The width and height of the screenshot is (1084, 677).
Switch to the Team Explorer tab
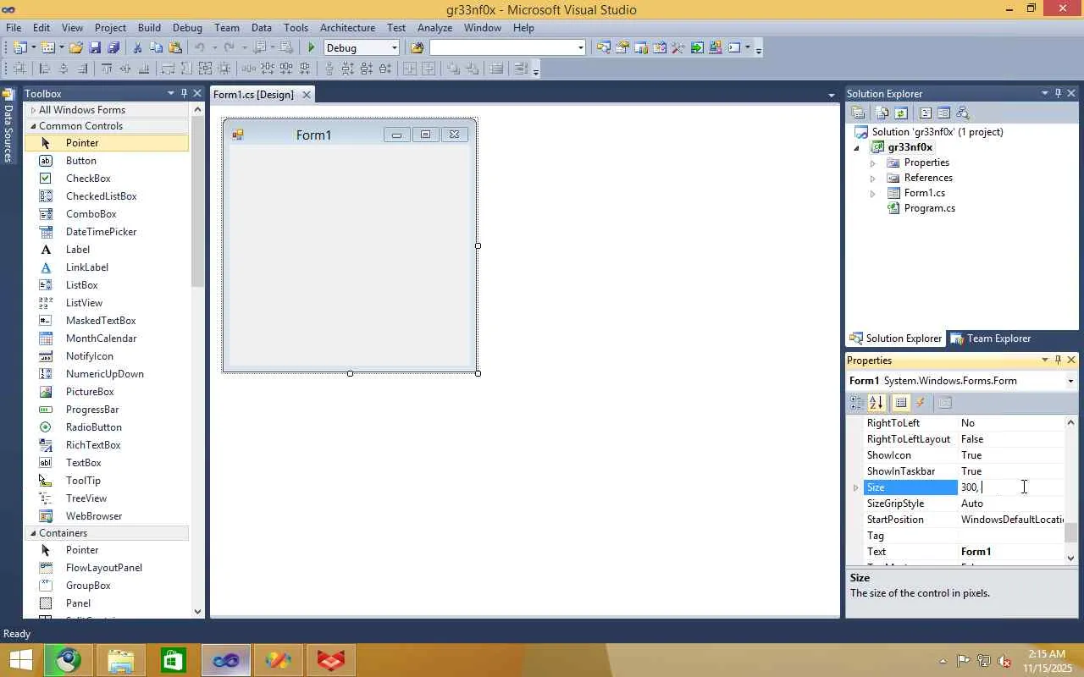pos(990,338)
